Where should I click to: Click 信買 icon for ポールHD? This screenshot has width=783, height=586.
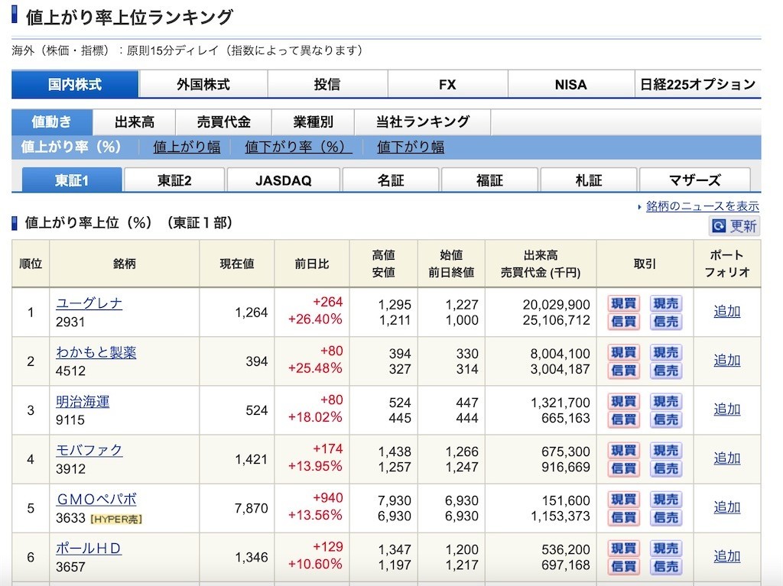(624, 566)
